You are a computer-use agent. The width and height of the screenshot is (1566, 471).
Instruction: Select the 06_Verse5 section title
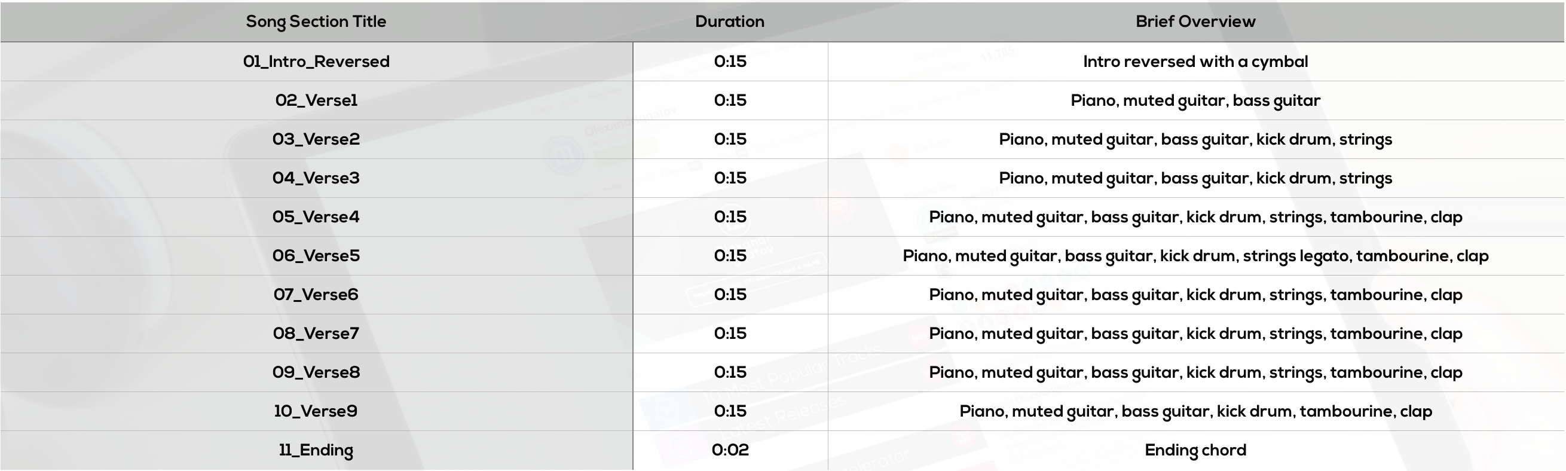click(x=316, y=256)
